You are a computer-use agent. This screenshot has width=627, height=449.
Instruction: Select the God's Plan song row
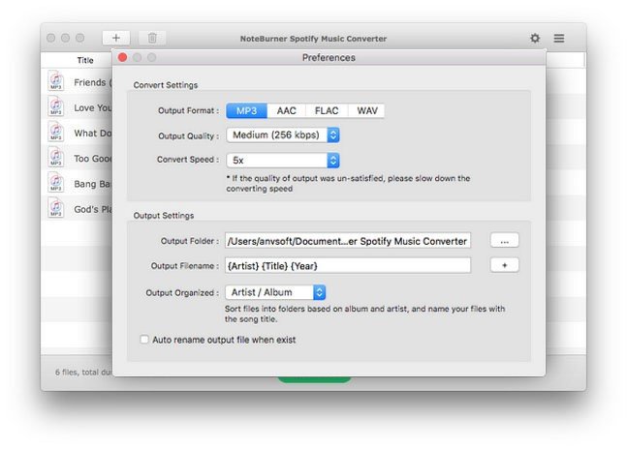tap(78, 209)
